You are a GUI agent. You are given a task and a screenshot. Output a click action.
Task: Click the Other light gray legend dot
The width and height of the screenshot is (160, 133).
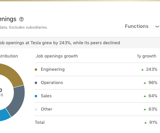click(36, 109)
